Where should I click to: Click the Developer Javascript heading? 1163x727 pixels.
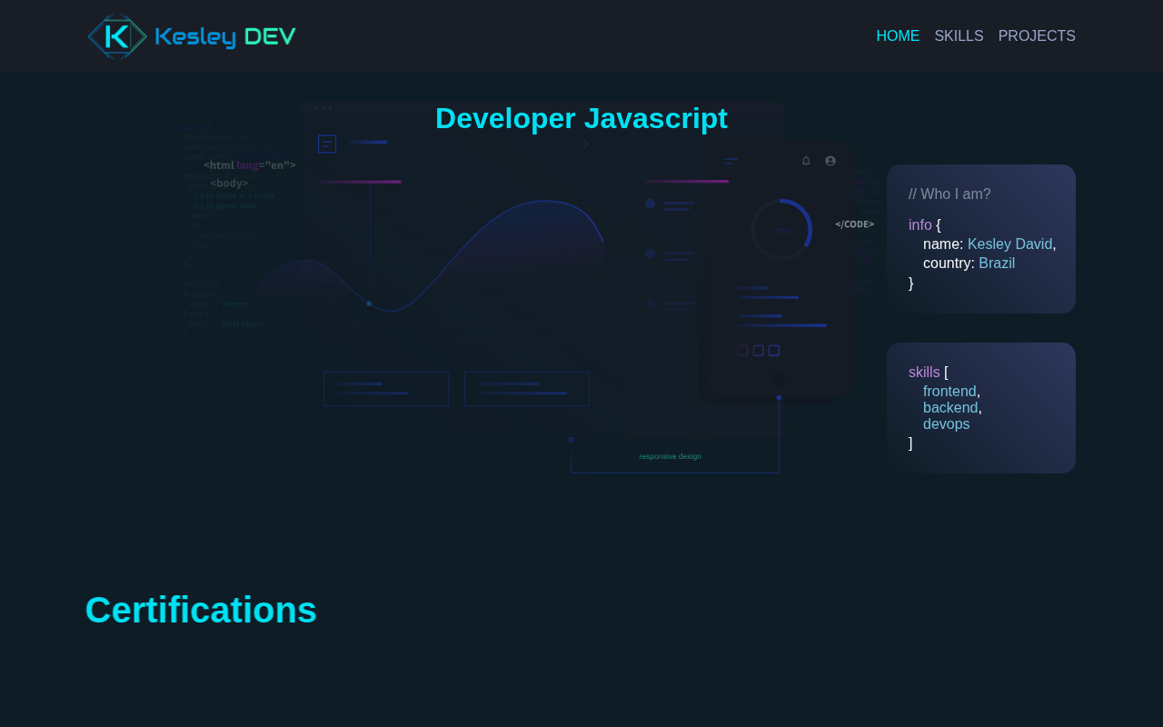pos(581,118)
